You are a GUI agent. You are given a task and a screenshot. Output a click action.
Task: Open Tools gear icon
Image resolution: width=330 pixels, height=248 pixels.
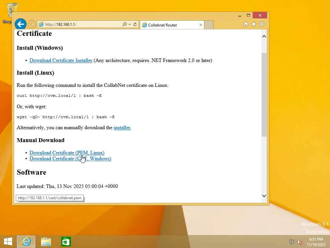point(262,24)
